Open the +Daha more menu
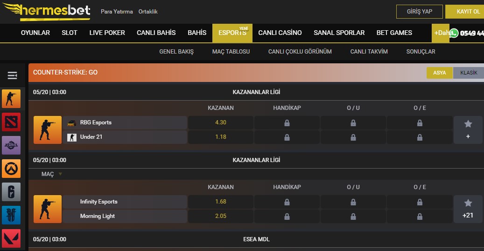Screen dimensions: 484x251 pos(441,33)
